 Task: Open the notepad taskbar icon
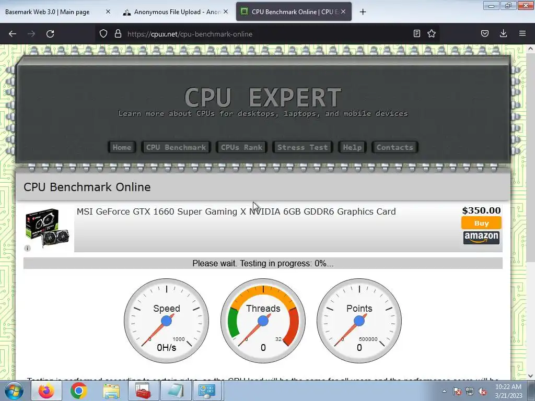click(176, 391)
